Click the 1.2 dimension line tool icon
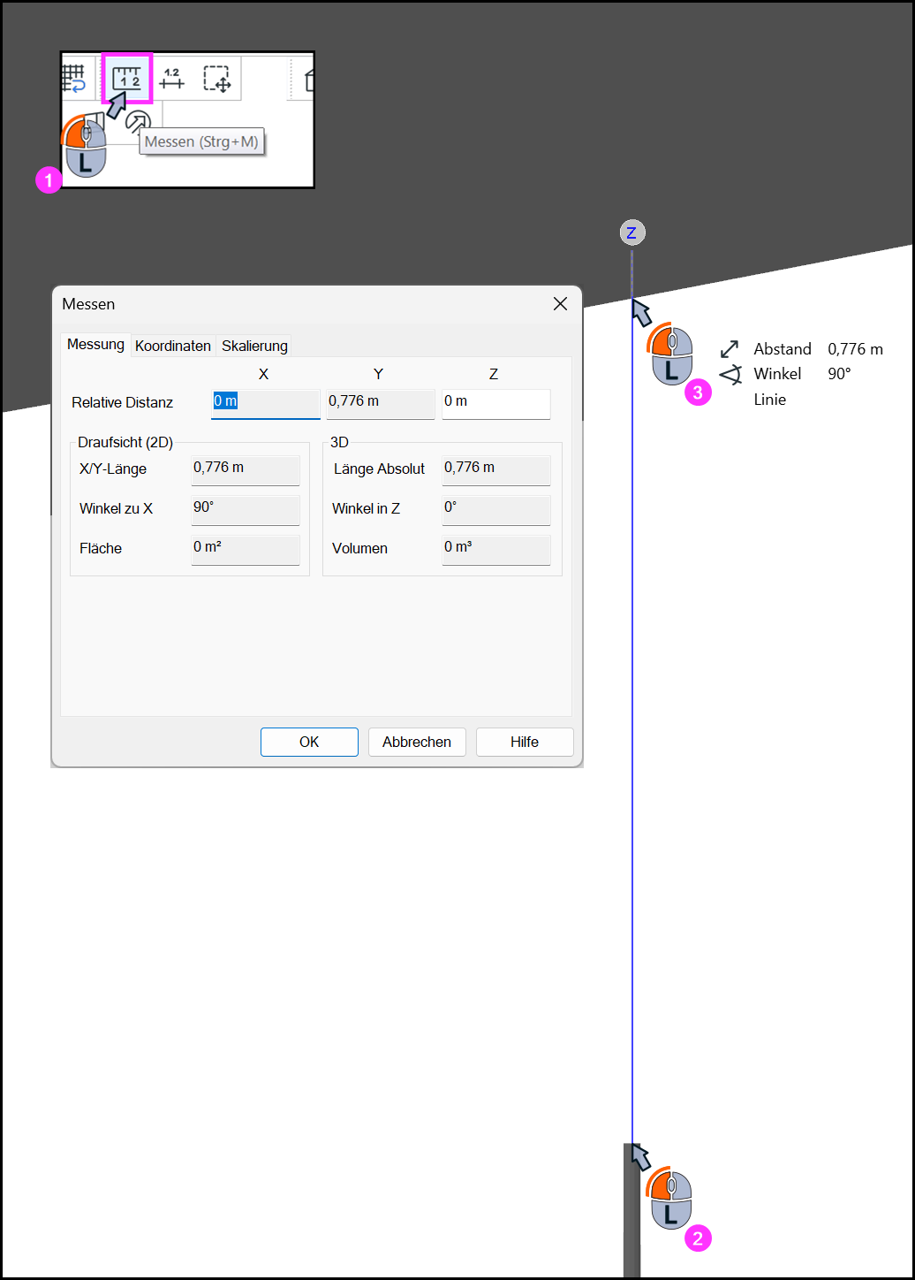Image resolution: width=915 pixels, height=1280 pixels. pyautogui.click(x=171, y=78)
